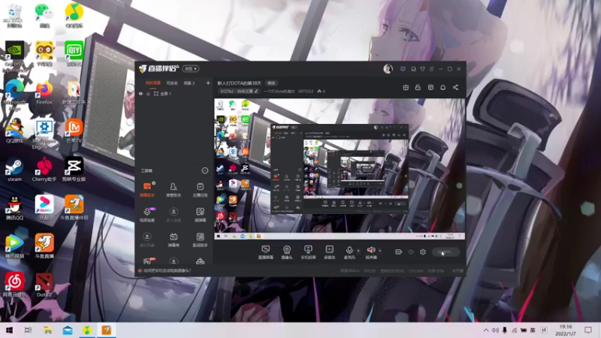The height and width of the screenshot is (338, 601).
Task: Open the 读弹幕 tool
Action: [200, 215]
